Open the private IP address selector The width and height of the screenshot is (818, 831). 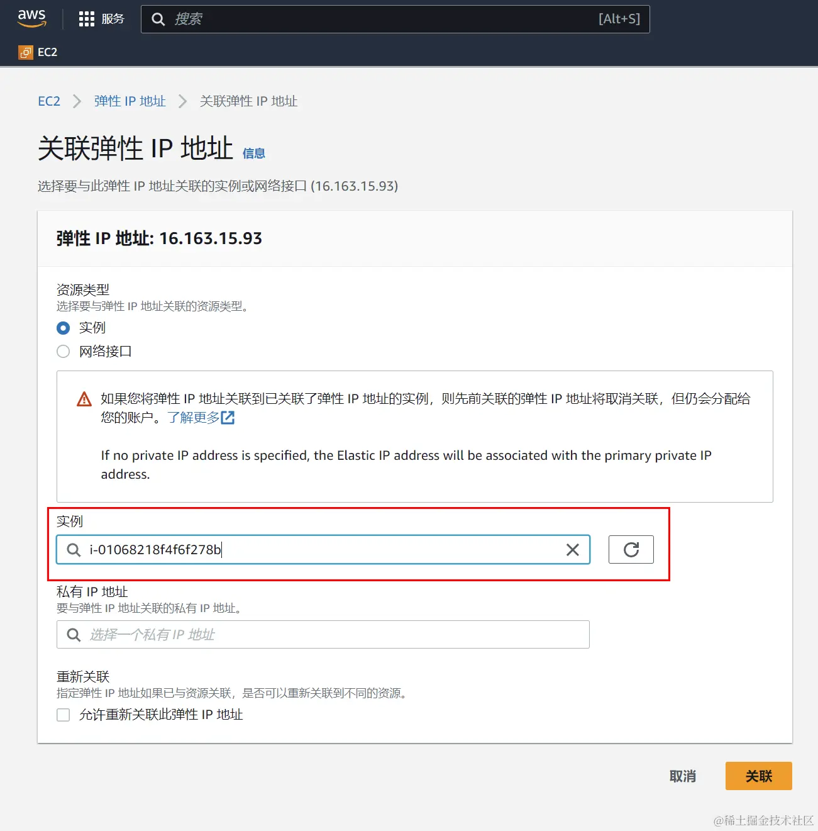(x=323, y=635)
